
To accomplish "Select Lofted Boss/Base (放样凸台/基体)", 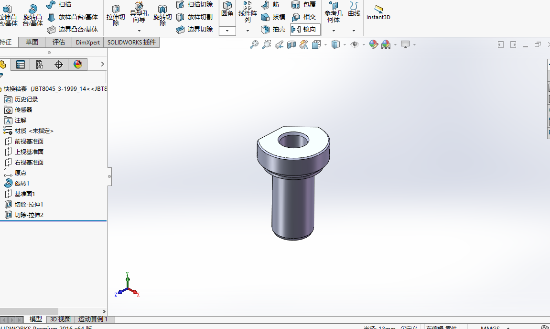I will [73, 17].
